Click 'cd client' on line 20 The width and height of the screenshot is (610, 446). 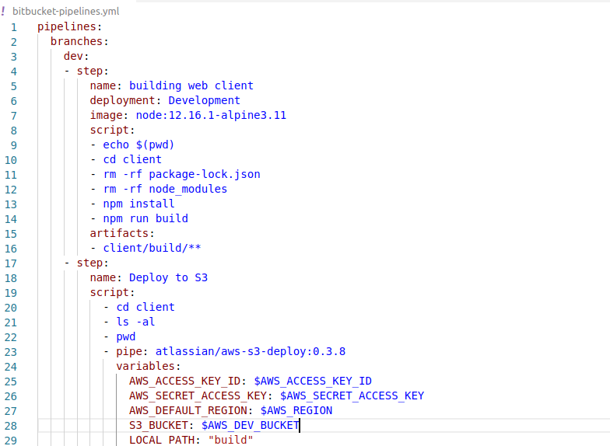(145, 307)
